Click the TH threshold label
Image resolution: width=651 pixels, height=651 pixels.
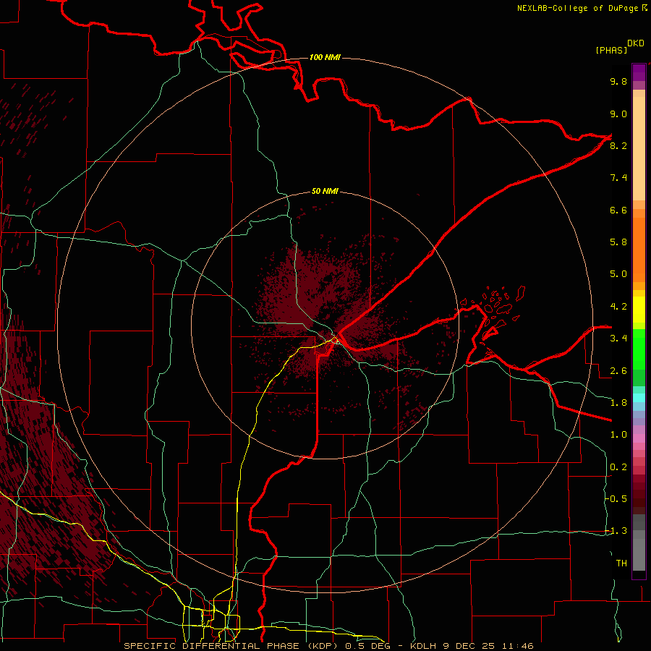pos(621,563)
